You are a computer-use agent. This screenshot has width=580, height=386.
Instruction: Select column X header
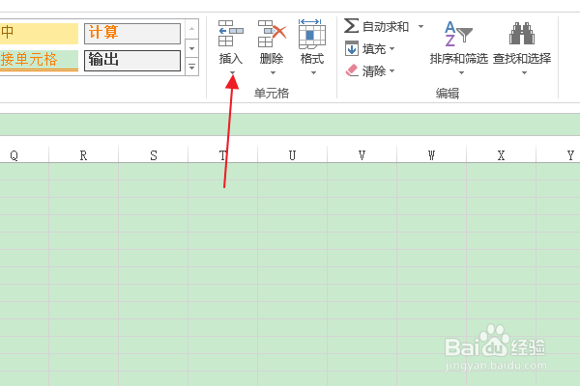(501, 155)
